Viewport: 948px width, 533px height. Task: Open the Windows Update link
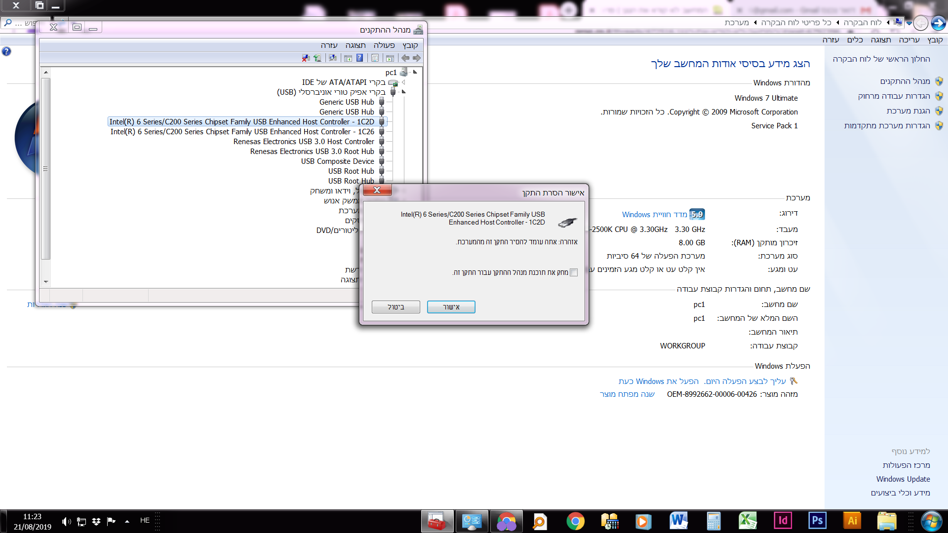903,479
